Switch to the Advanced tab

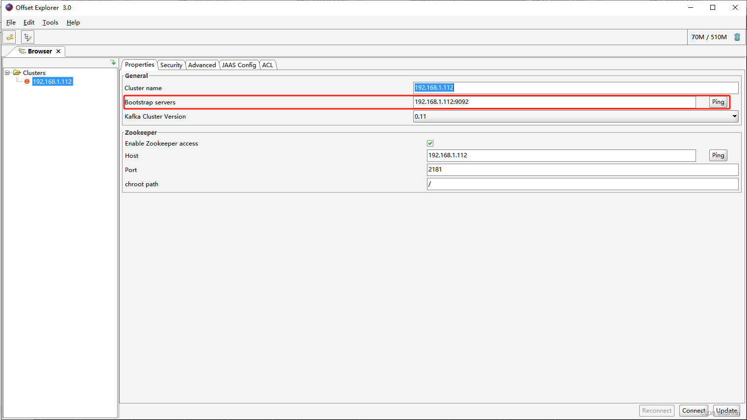click(x=202, y=65)
